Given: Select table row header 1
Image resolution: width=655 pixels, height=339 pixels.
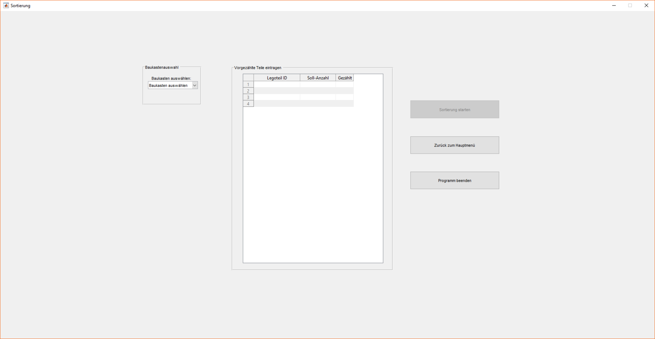Looking at the screenshot, I should pyautogui.click(x=248, y=84).
